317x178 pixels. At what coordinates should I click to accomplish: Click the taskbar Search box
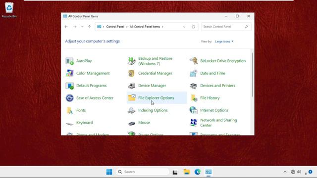click(x=143, y=172)
